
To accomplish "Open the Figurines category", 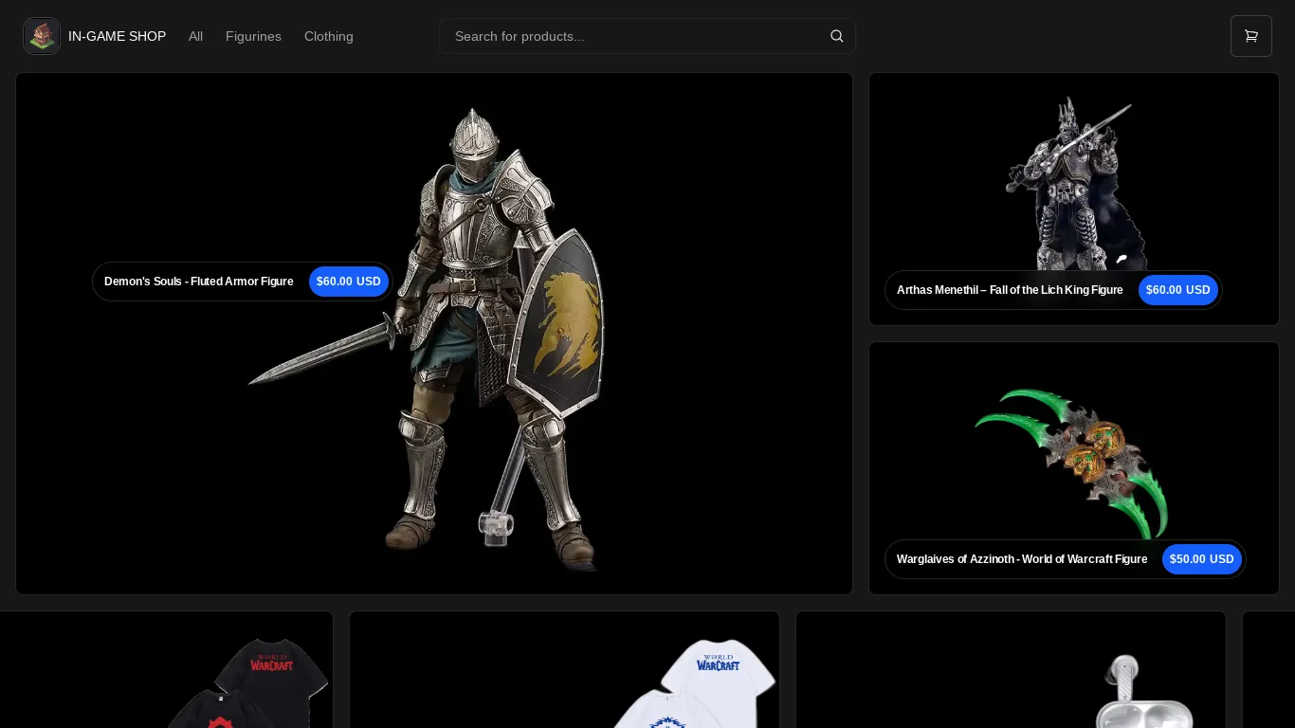I will coord(253,36).
